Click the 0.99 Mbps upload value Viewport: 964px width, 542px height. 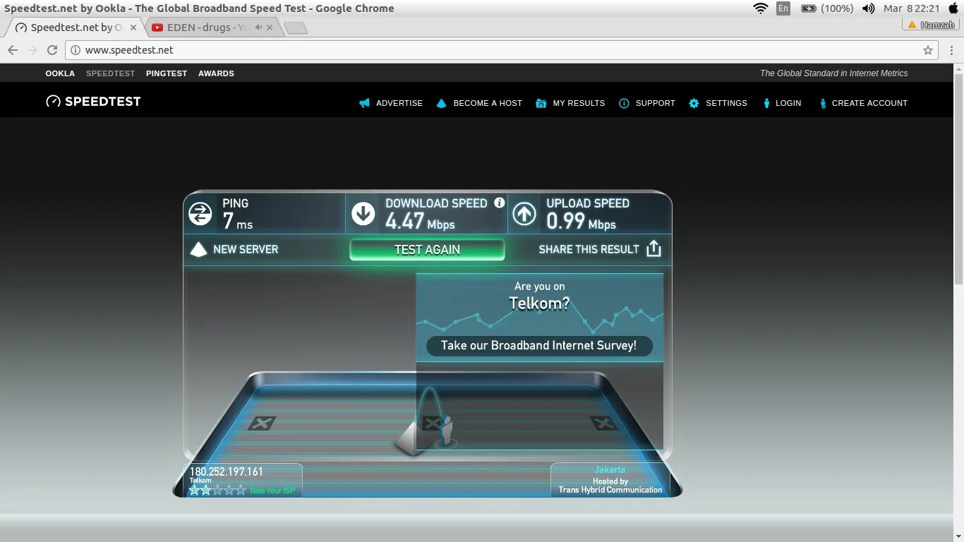pyautogui.click(x=581, y=222)
